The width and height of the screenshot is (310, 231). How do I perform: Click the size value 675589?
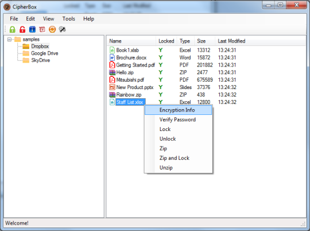click(205, 80)
